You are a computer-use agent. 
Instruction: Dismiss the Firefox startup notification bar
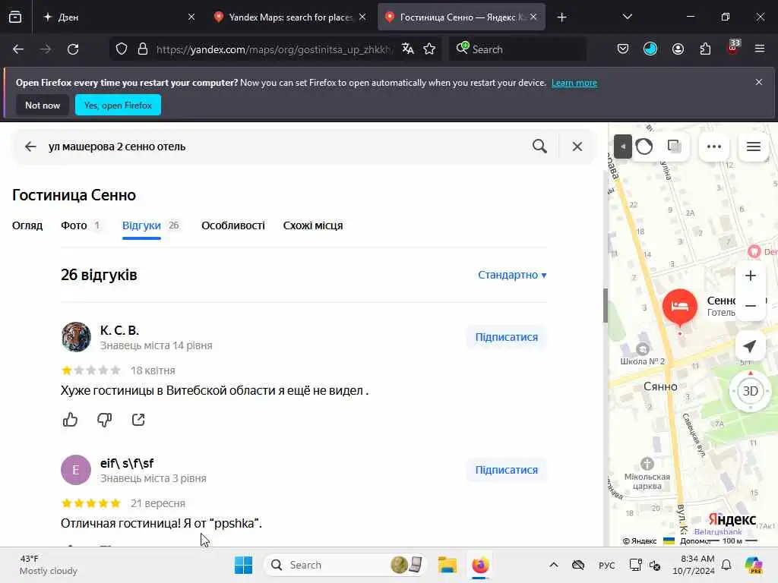(x=759, y=82)
